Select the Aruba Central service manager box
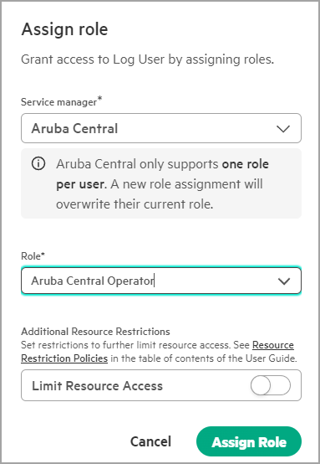The height and width of the screenshot is (464, 320). click(x=161, y=128)
